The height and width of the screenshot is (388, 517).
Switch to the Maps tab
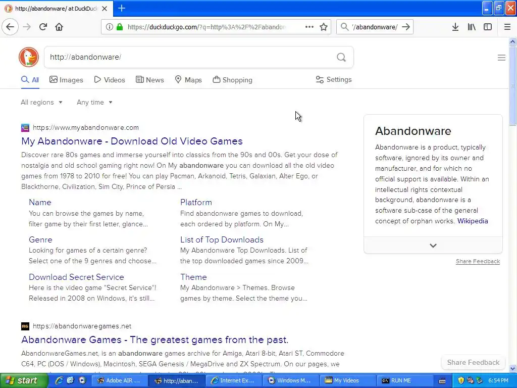(x=188, y=80)
